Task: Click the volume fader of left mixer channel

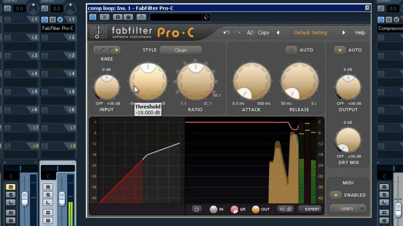Action: pyautogui.click(x=25, y=199)
